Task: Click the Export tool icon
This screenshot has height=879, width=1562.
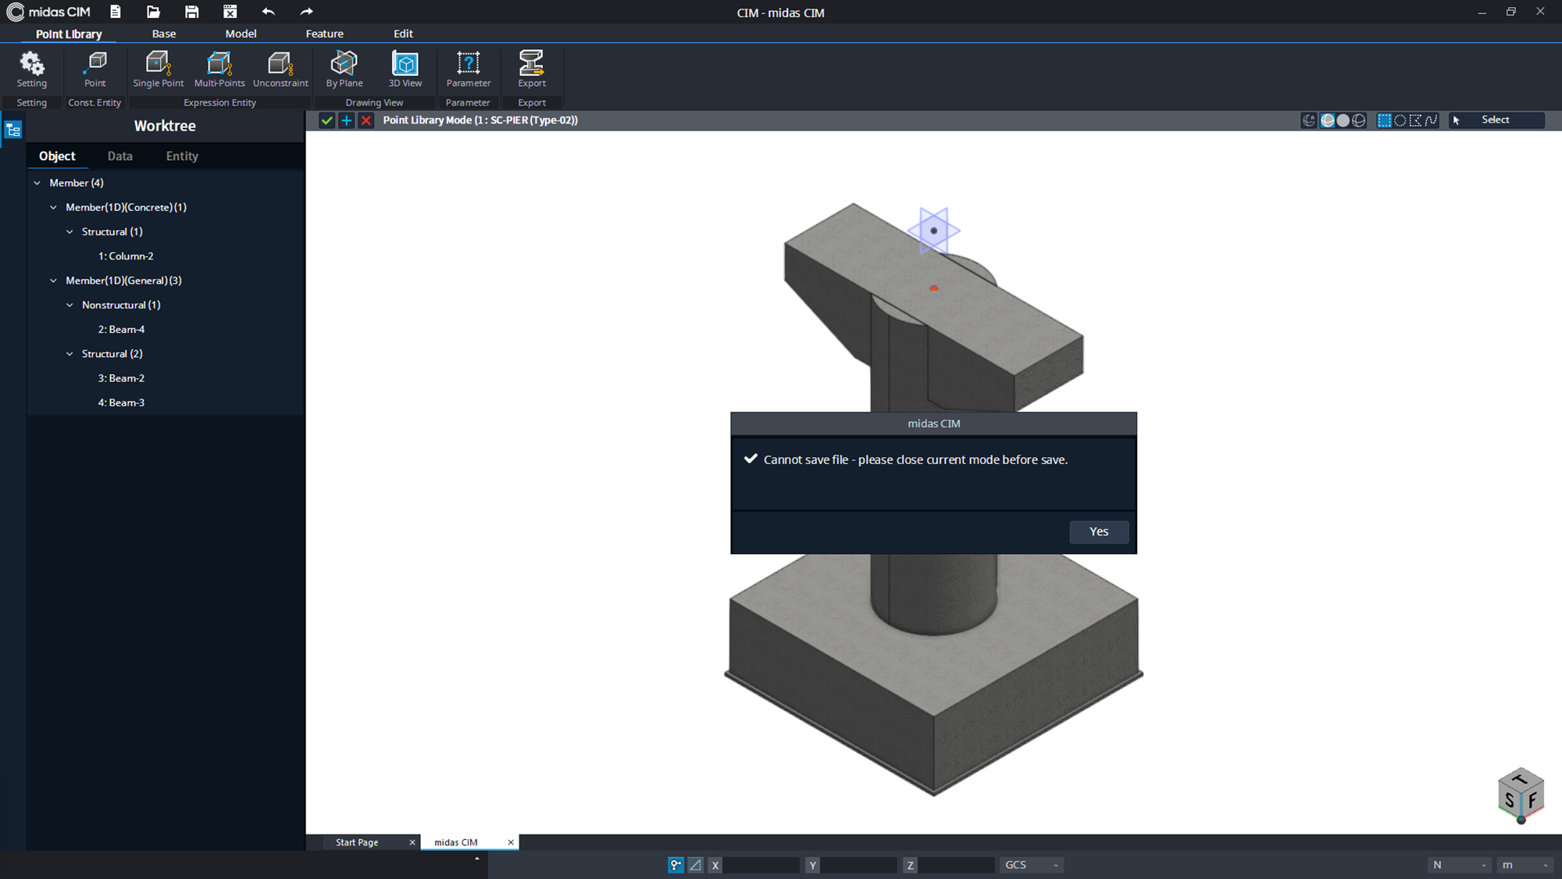Action: (532, 69)
